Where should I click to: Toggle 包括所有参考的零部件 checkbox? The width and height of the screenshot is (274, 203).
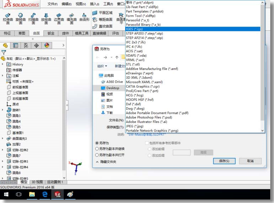point(147,143)
